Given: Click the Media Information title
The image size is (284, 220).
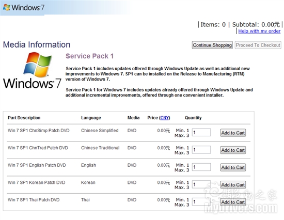Looking at the screenshot, I should (37, 45).
